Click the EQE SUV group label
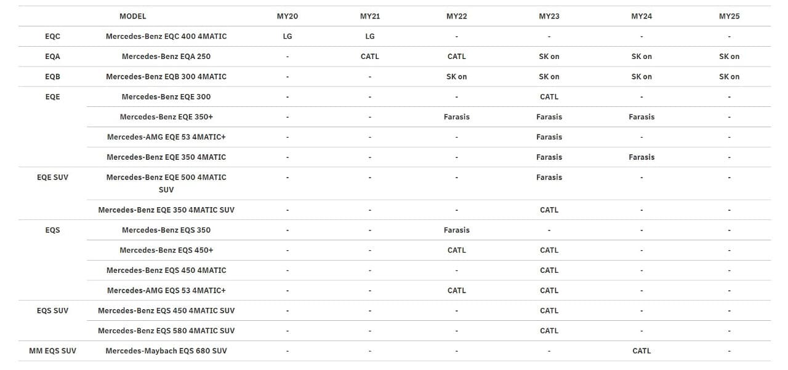The width and height of the screenshot is (788, 370). point(52,177)
